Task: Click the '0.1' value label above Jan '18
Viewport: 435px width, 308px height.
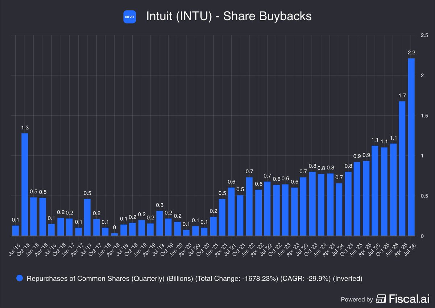Action: tap(105, 222)
